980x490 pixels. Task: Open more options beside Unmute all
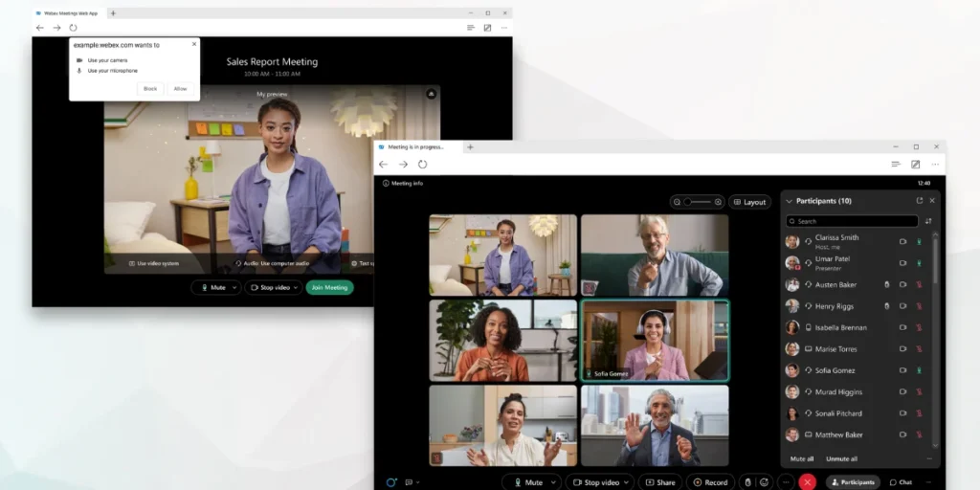click(x=929, y=458)
